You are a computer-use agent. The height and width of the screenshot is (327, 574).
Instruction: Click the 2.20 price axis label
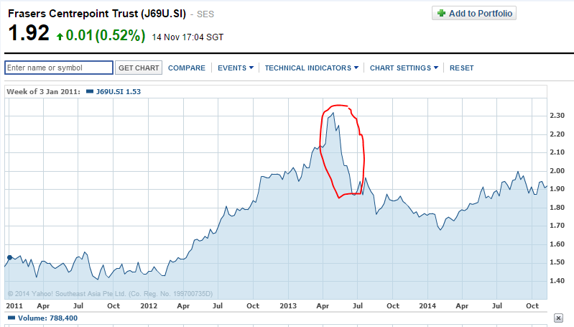click(x=557, y=134)
